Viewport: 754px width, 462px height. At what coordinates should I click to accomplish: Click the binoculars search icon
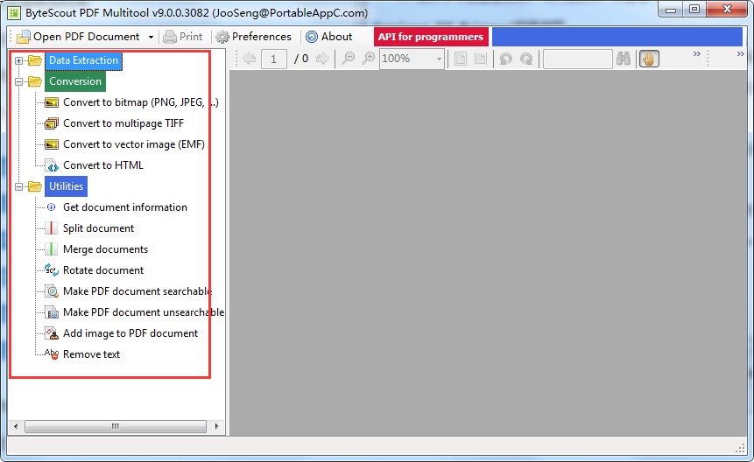tap(624, 59)
